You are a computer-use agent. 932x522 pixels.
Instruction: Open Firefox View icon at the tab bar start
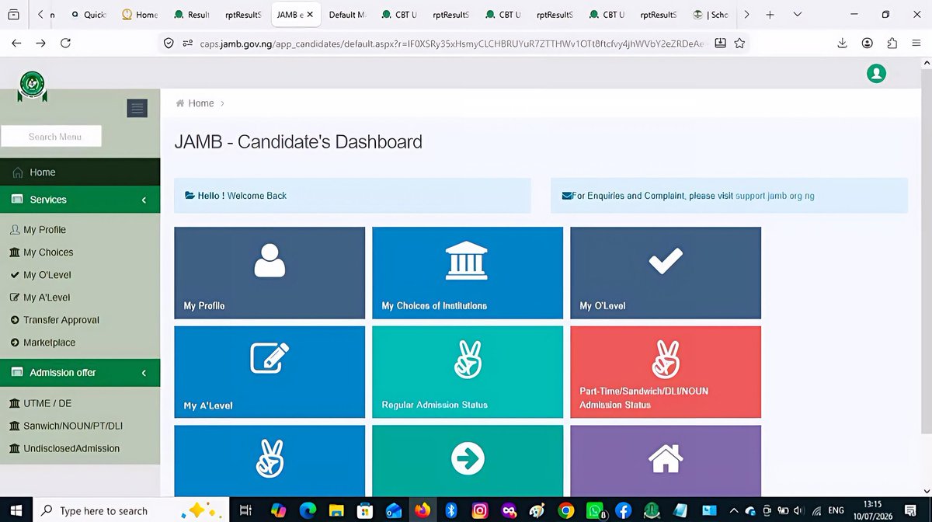tap(13, 15)
